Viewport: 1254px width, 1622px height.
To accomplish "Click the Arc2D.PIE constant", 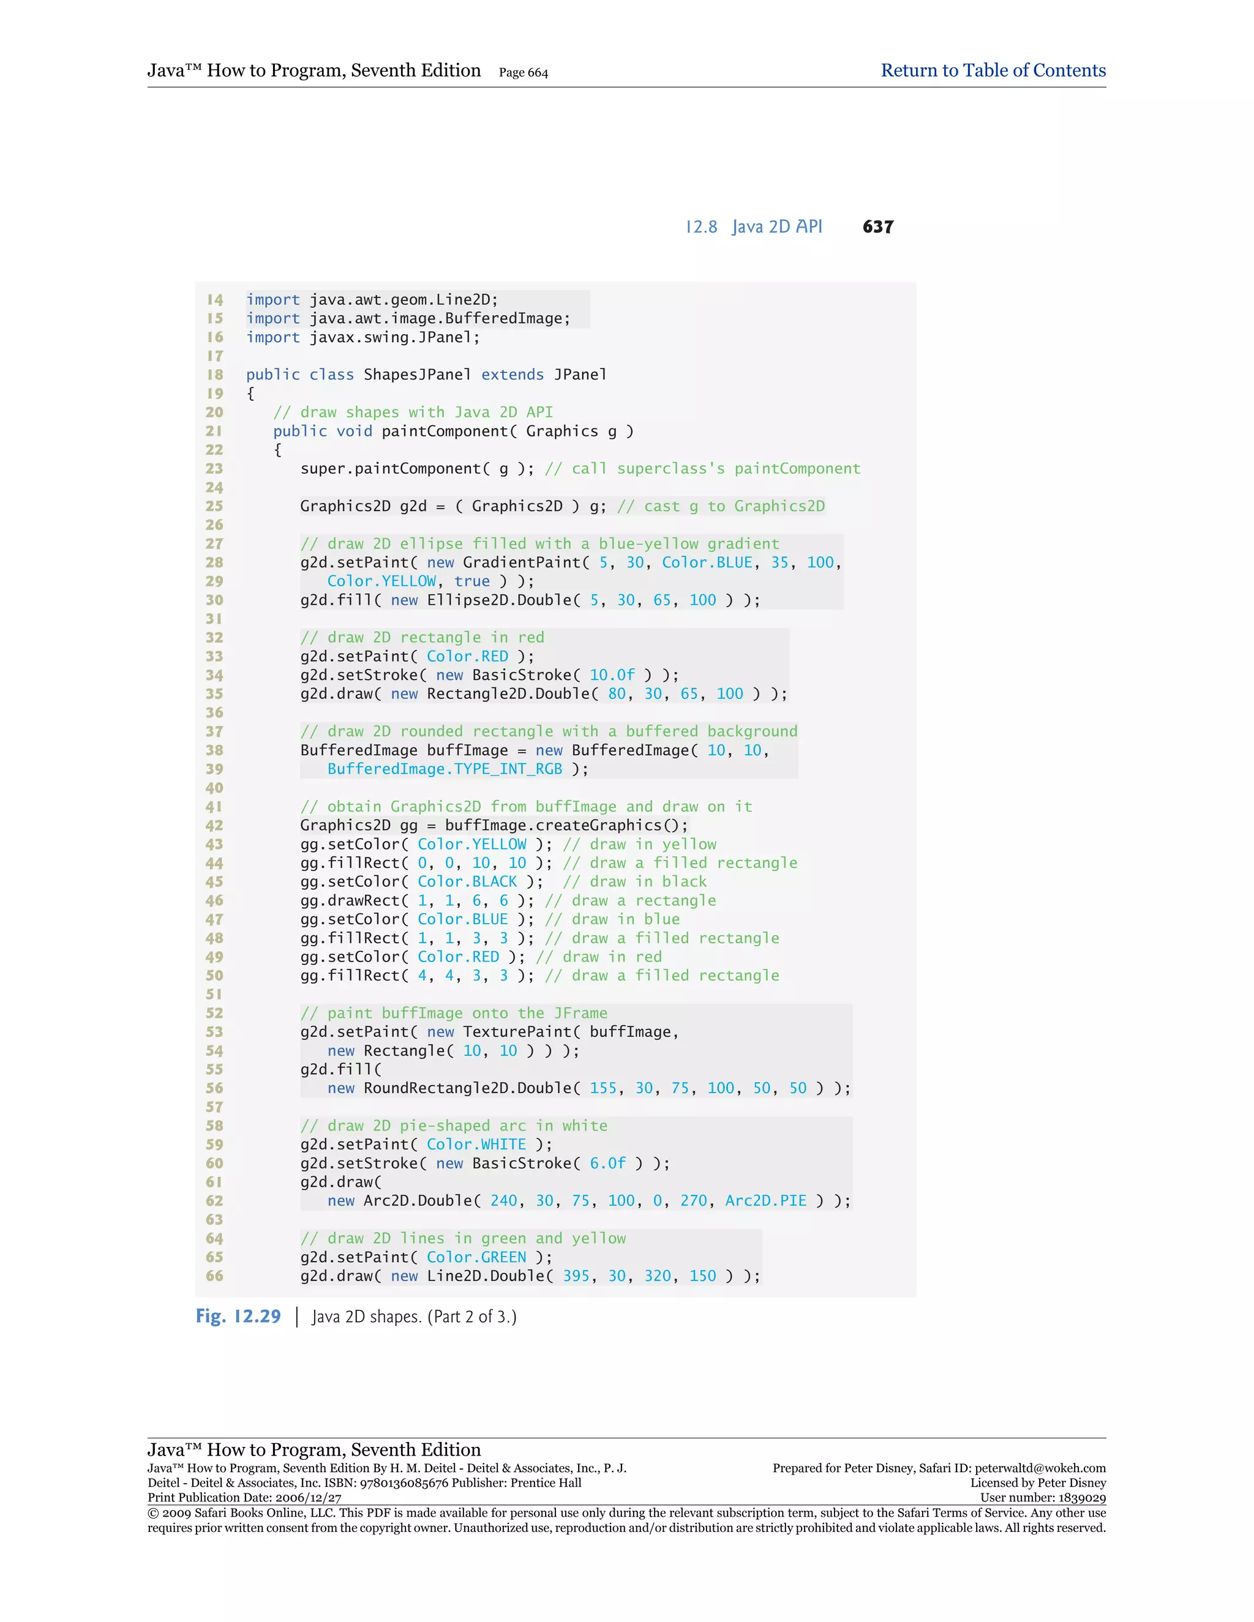I will (765, 1201).
